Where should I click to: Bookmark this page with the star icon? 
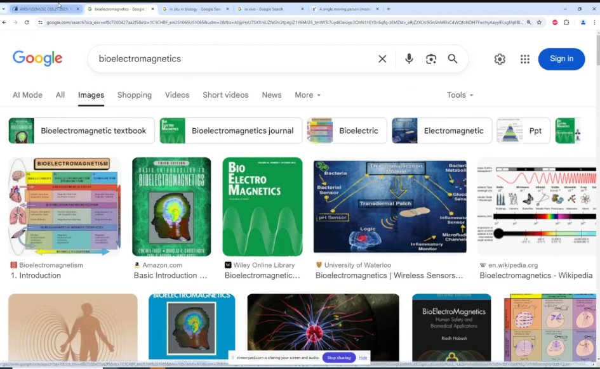click(539, 23)
